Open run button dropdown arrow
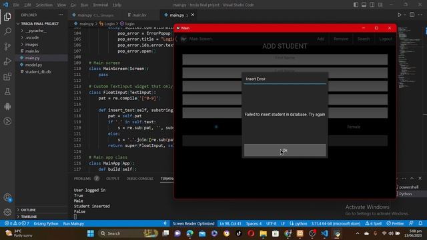This screenshot has height=240, width=427. click(x=405, y=15)
